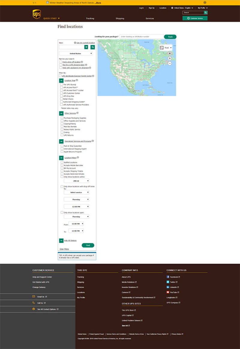The width and height of the screenshot is (240, 349).
Task: Click the Twitter icon in footer
Action: [x=168, y=282]
